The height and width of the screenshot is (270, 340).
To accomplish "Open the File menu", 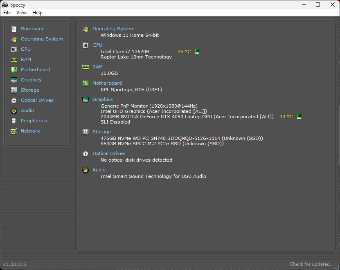I will coord(7,13).
